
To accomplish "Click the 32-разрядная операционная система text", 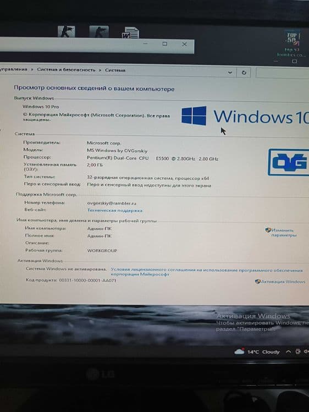I will point(148,178).
